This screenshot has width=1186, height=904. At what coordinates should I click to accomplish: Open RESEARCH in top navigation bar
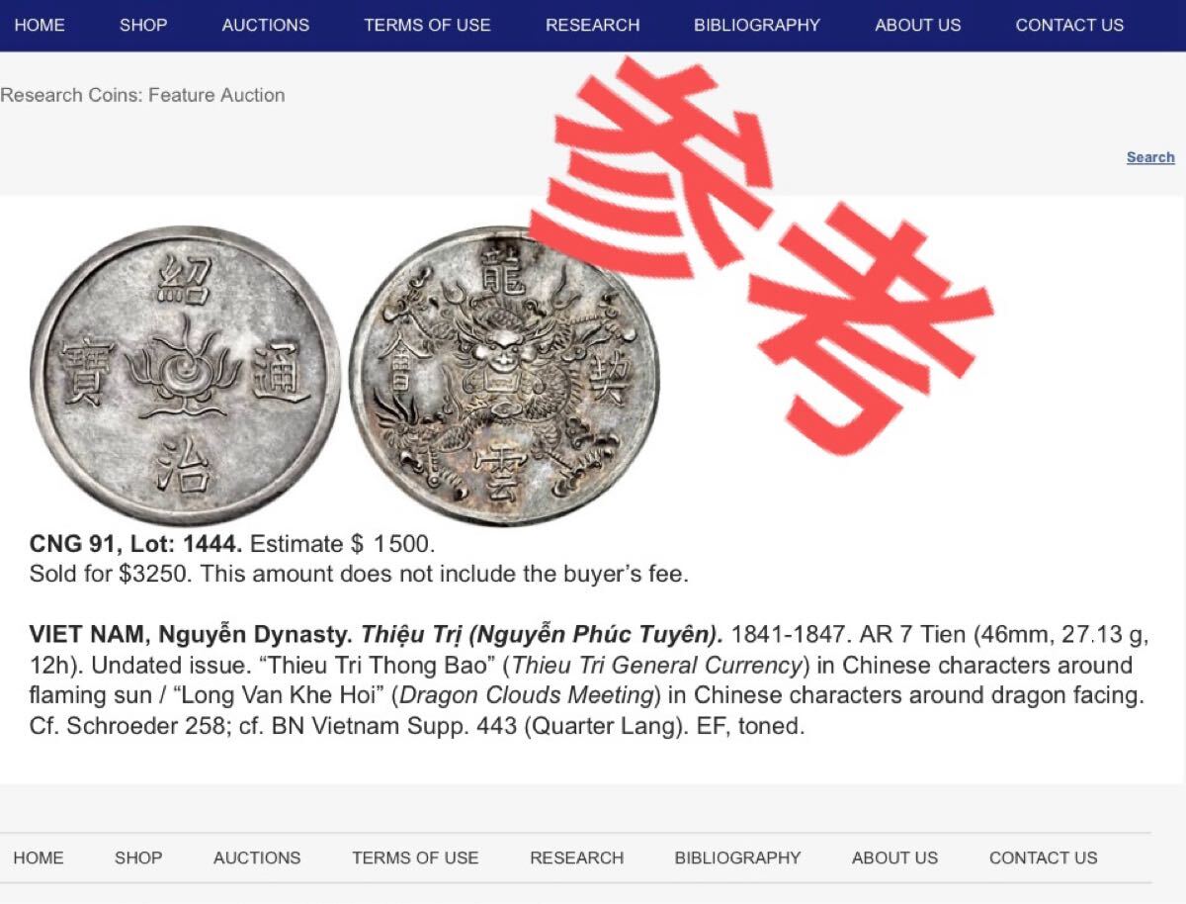(x=593, y=26)
